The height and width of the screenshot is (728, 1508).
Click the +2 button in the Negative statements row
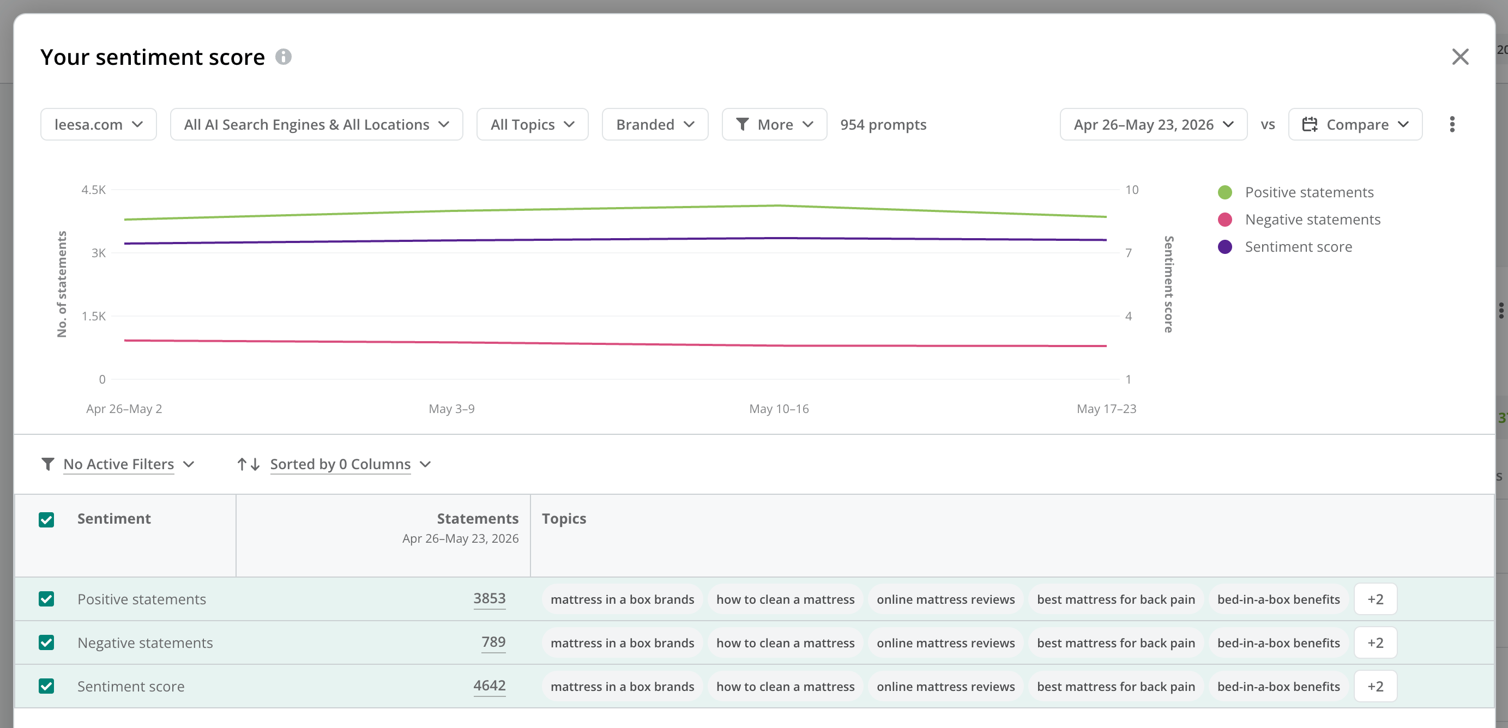1375,642
